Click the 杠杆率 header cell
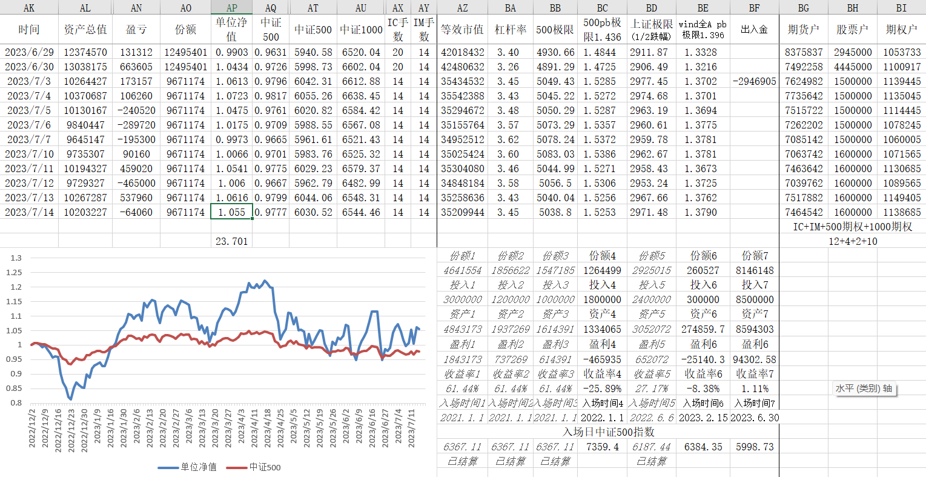The height and width of the screenshot is (477, 926). [510, 29]
